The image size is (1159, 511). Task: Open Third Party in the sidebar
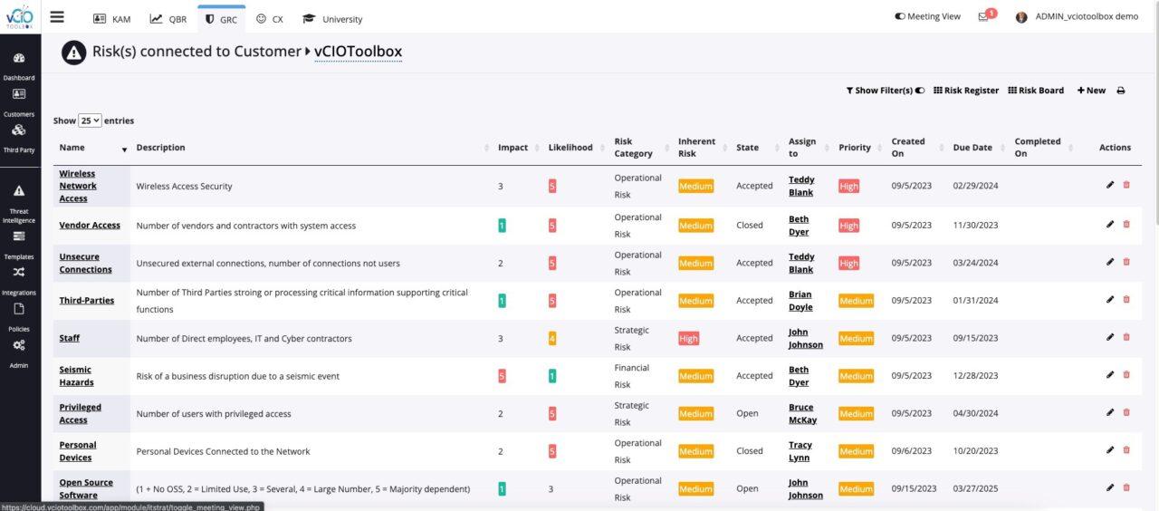[x=19, y=138]
